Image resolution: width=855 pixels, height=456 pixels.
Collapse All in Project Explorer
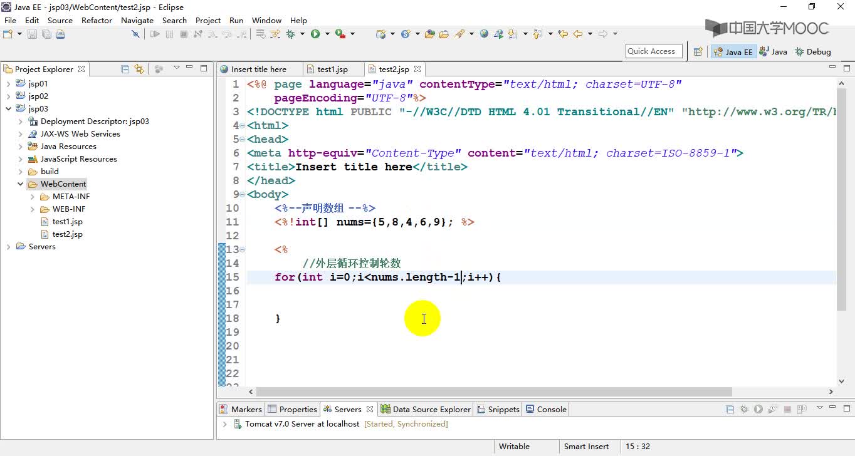(x=125, y=69)
